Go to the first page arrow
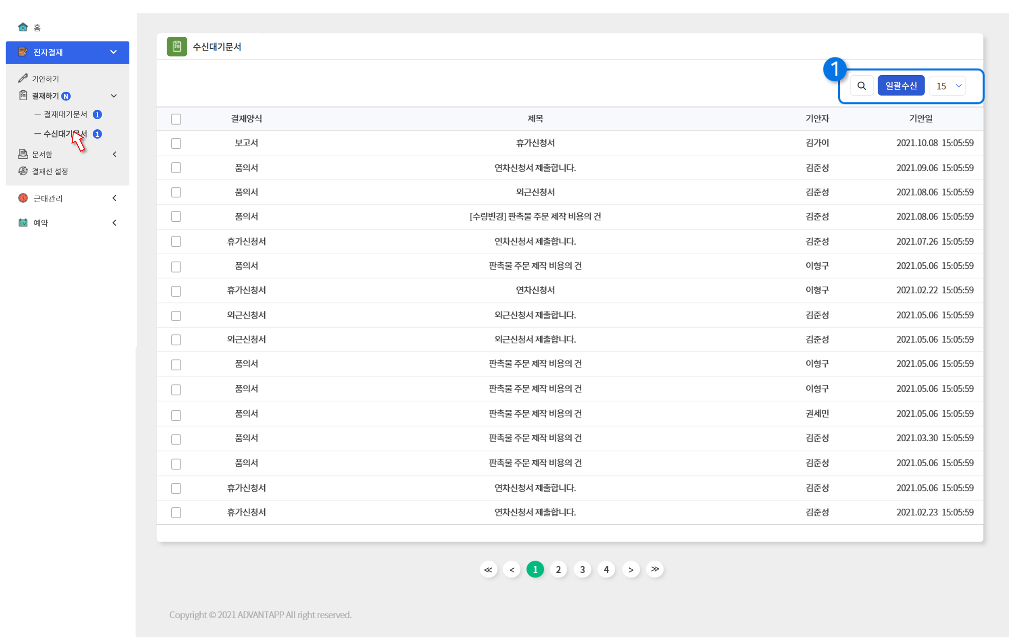Viewport: 1009px width, 637px height. 488,570
